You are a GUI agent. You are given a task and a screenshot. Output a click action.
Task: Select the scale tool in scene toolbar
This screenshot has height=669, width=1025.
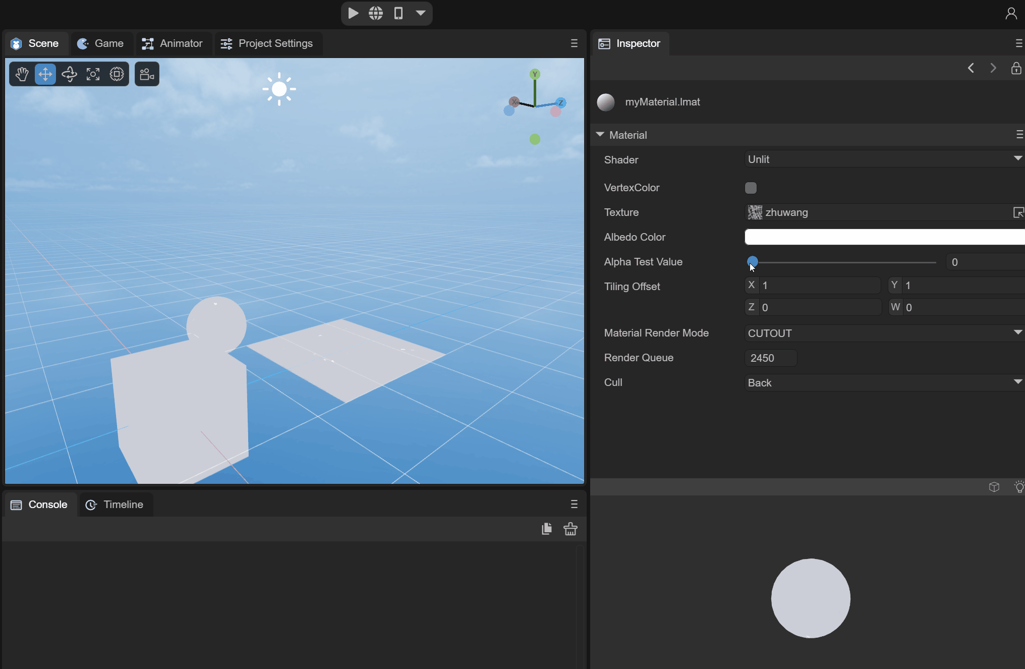[x=93, y=74]
